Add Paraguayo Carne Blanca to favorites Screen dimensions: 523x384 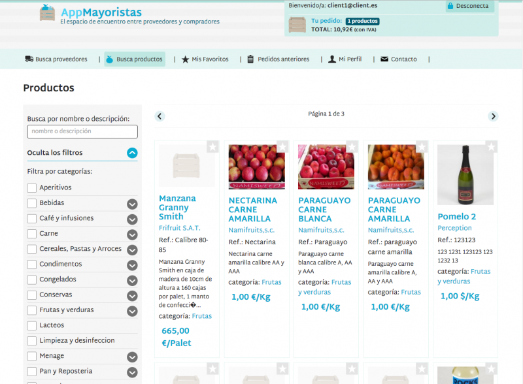tap(352, 147)
